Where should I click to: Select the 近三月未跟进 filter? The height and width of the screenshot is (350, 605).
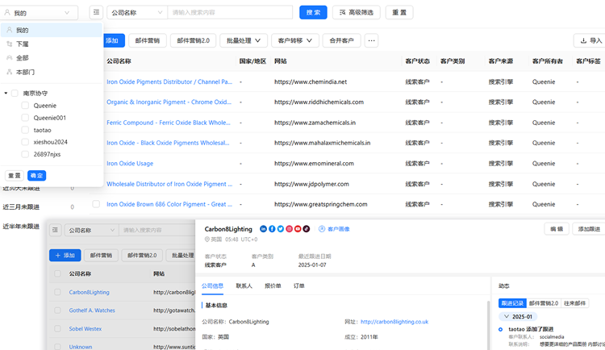tap(21, 206)
